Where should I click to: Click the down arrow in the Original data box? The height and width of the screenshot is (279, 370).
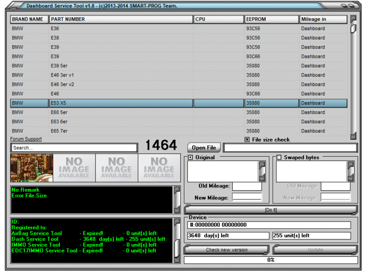[x=262, y=178]
